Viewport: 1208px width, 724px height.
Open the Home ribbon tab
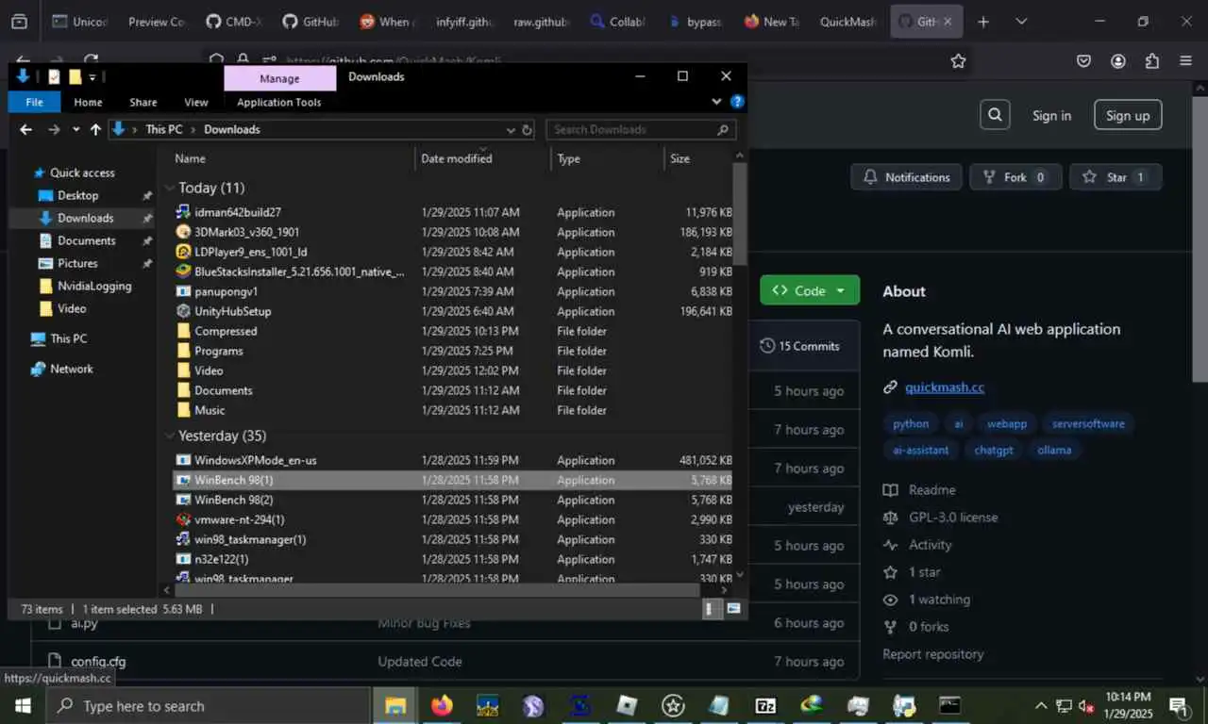point(88,102)
